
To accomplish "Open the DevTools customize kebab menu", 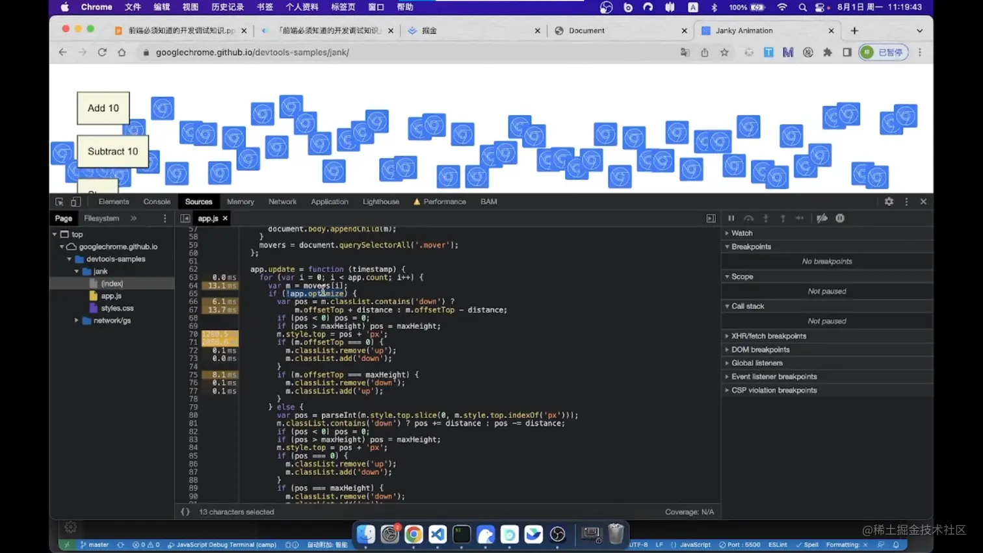I will (906, 201).
